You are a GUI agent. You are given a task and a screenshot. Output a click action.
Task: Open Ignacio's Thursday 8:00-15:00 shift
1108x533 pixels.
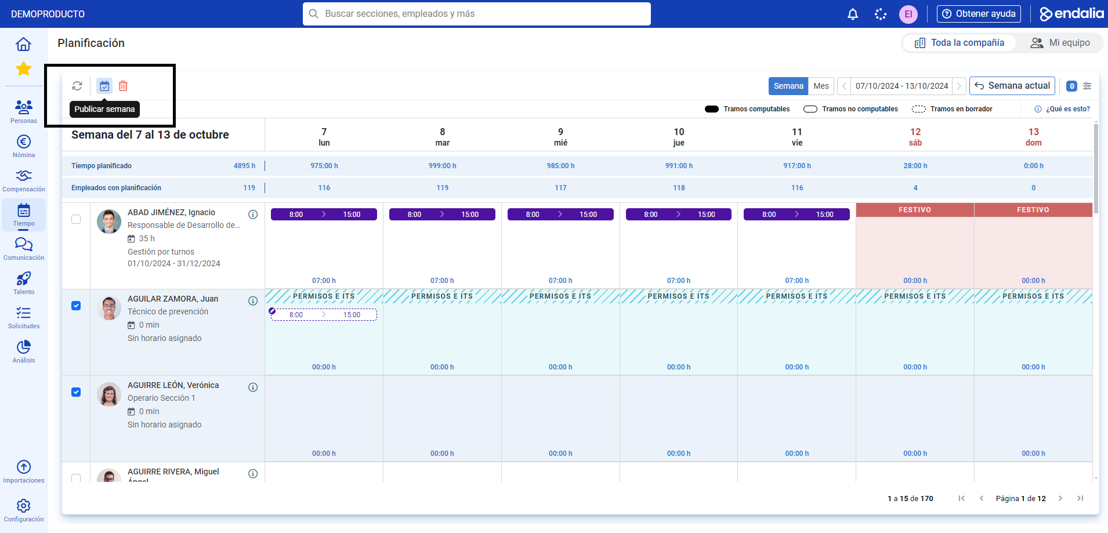(679, 215)
